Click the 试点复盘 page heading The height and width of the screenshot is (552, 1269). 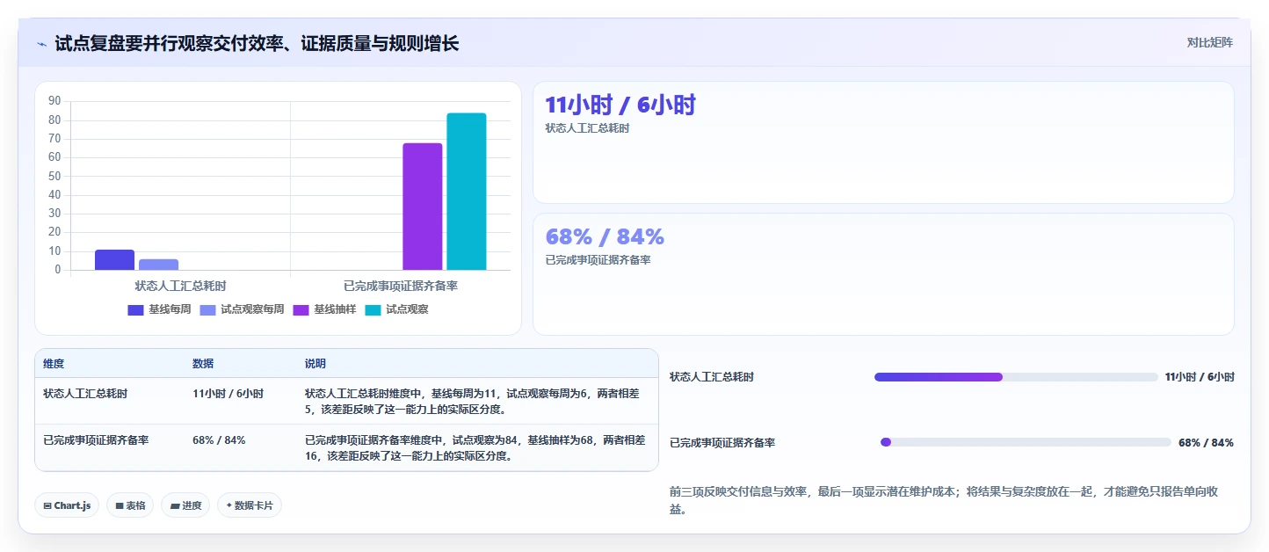click(257, 43)
